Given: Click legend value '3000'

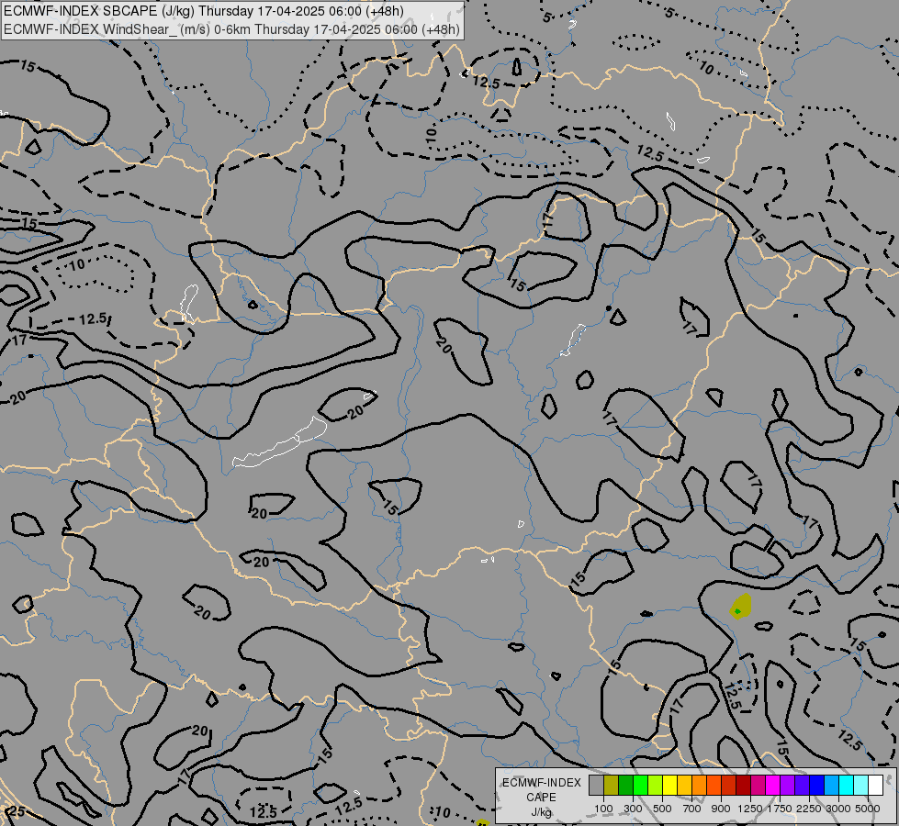Looking at the screenshot, I should 838,809.
